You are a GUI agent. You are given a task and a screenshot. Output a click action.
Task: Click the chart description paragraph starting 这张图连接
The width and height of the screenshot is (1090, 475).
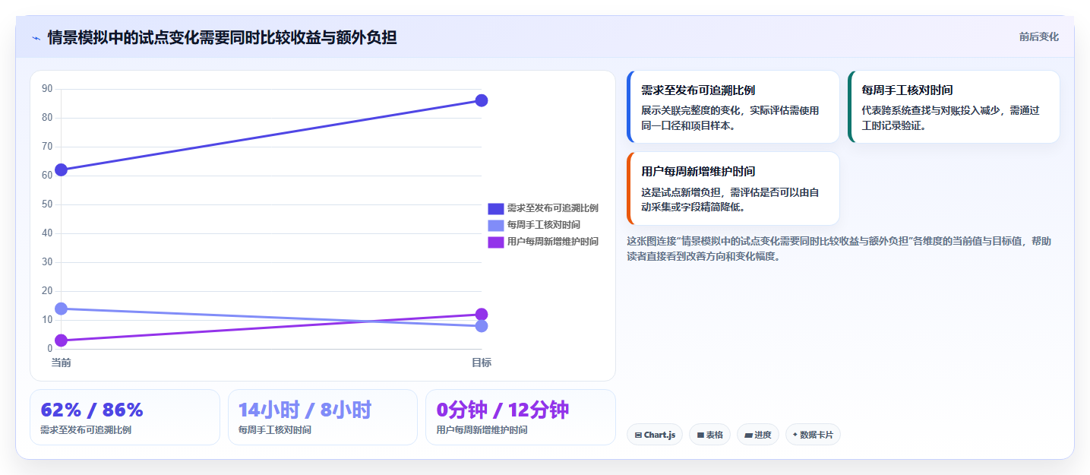point(839,249)
